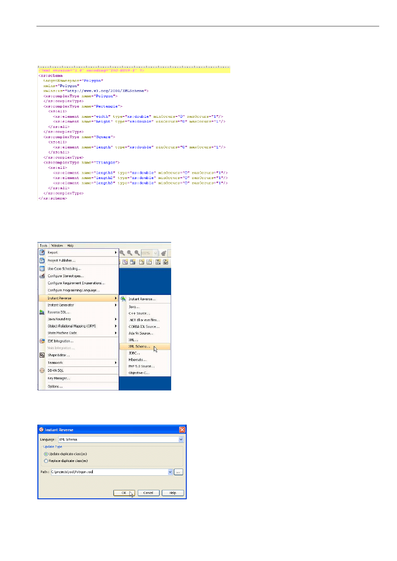
Task: Click the browse (...) button beside Path
Action: (178, 472)
